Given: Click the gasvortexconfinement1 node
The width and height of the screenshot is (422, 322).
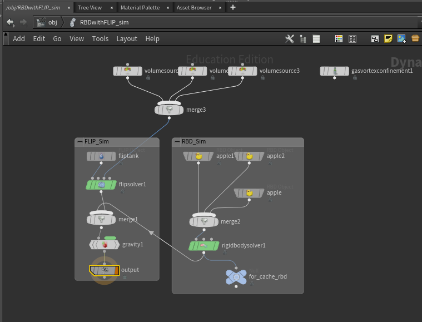Looking at the screenshot, I should point(334,71).
